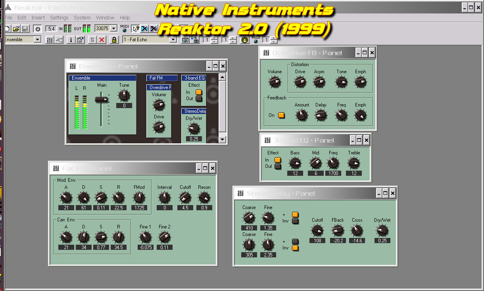Image resolution: width=484 pixels, height=291 pixels.
Task: Click the Stereo Delay Panel title icon
Action: (240, 193)
